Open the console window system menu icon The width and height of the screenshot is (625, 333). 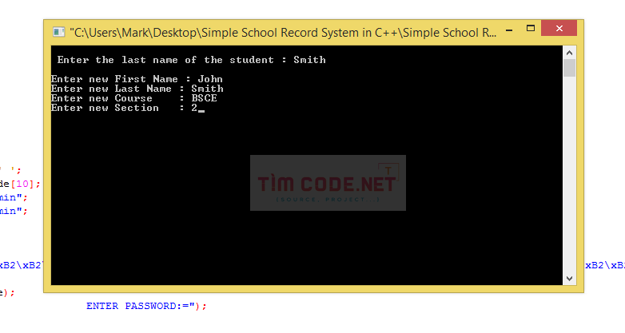pyautogui.click(x=58, y=32)
